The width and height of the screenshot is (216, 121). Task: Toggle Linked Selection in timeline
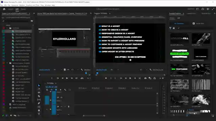56,90
